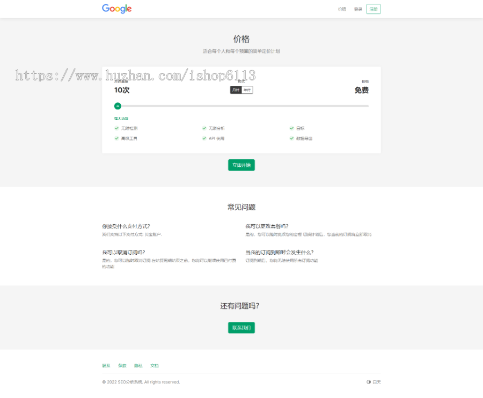
Task: Click the 还有问题吗? heading
Action: coord(240,306)
